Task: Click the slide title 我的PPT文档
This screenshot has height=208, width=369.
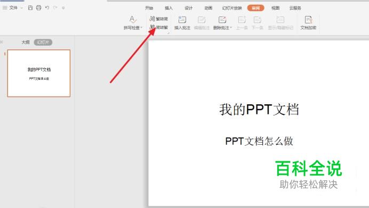Action: [x=259, y=110]
